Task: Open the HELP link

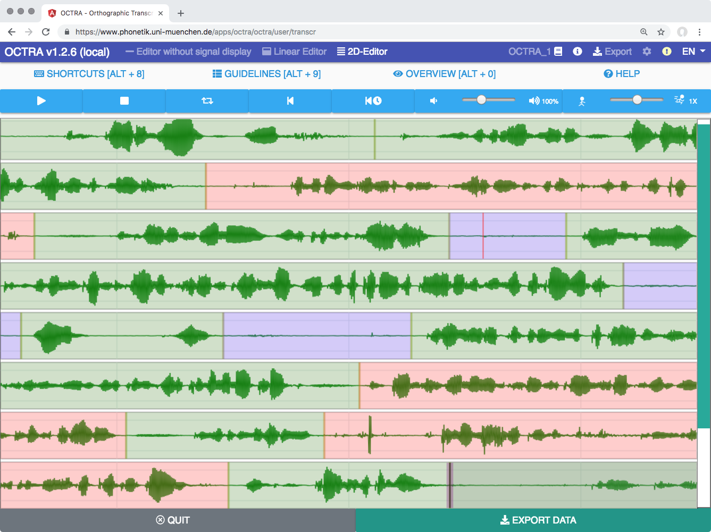Action: tap(622, 74)
